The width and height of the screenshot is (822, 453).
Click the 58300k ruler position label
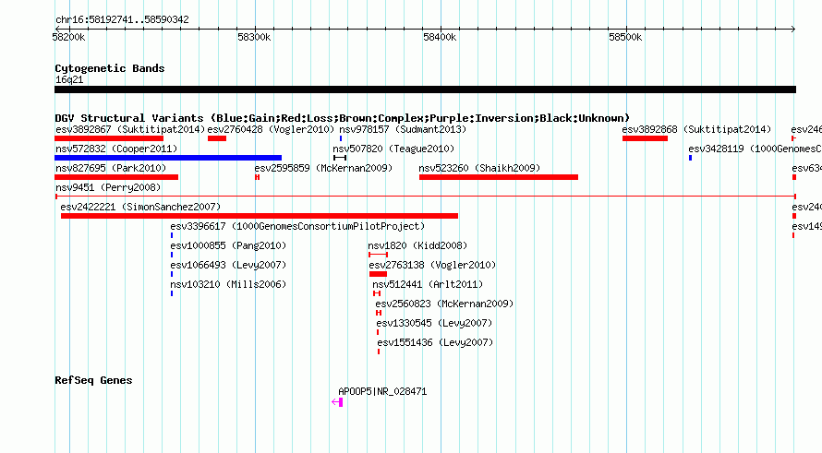coord(254,37)
